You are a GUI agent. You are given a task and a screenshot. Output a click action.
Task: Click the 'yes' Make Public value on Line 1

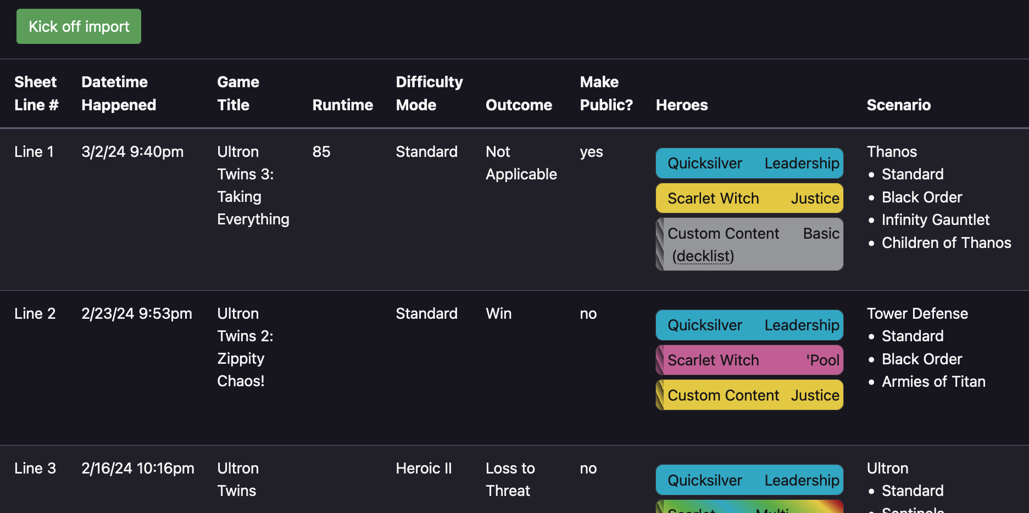click(592, 151)
